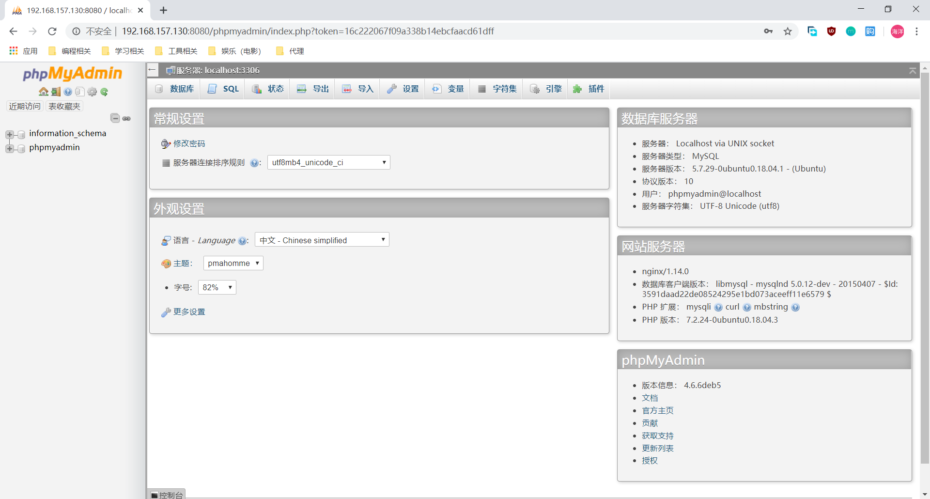The image size is (930, 499).
Task: Open the documentation pages icon in sidebar
Action: tap(80, 92)
